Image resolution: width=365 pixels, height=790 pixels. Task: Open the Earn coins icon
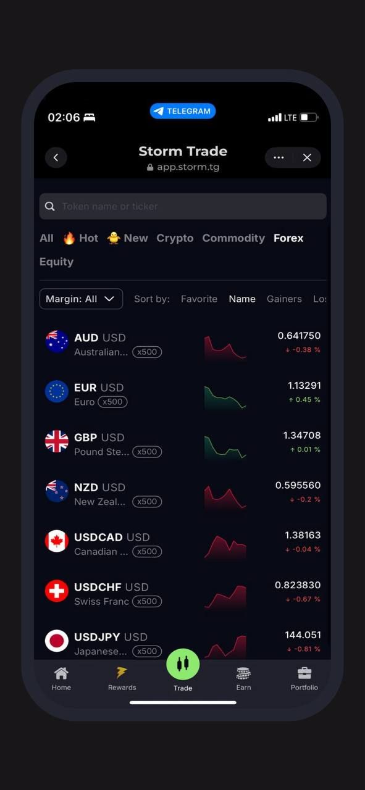(243, 673)
